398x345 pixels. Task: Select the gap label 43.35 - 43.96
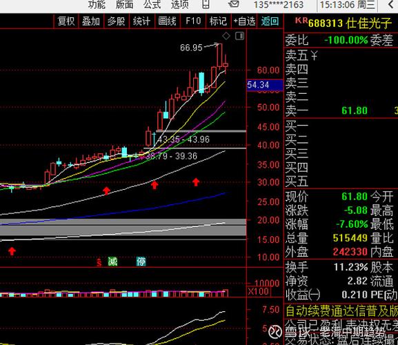coord(183,139)
